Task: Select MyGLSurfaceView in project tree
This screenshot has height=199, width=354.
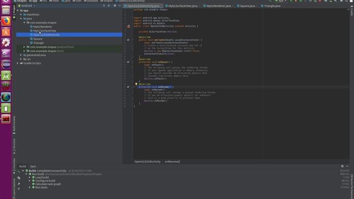Action: pos(45,31)
